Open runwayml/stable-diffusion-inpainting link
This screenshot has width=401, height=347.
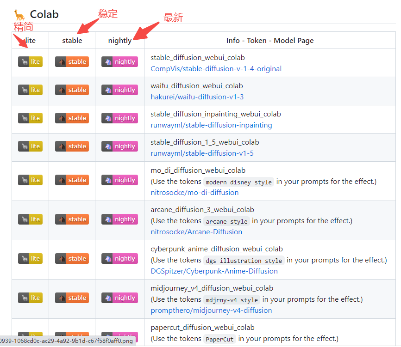pos(211,125)
